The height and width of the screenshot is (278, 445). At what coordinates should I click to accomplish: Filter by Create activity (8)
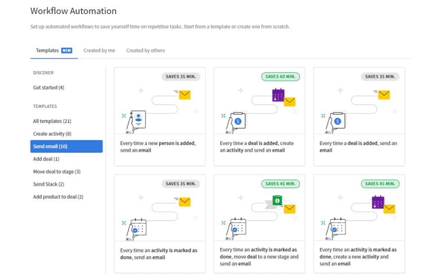tap(52, 134)
